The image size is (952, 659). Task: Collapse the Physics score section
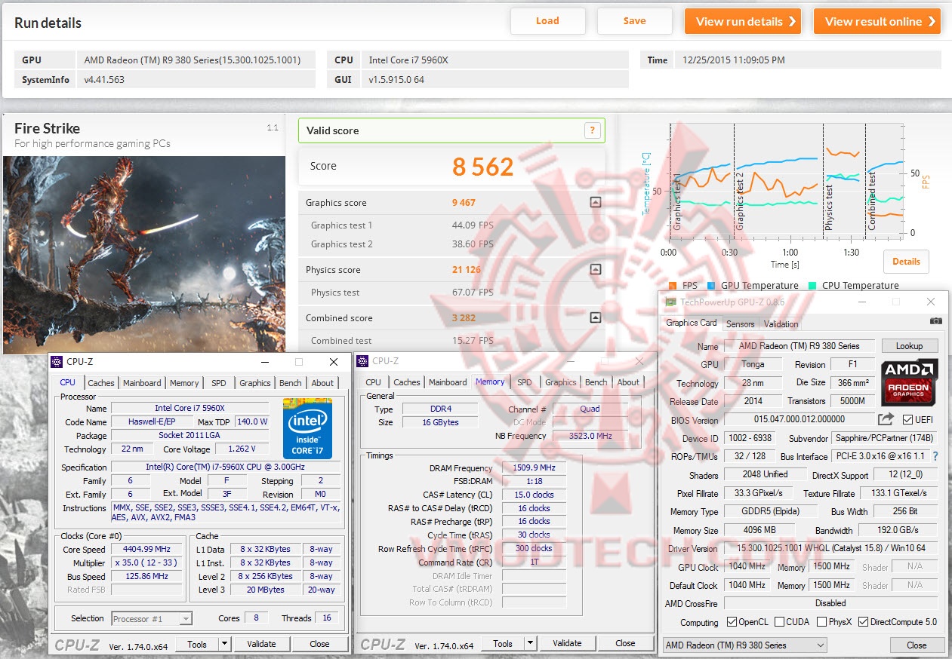pos(595,269)
